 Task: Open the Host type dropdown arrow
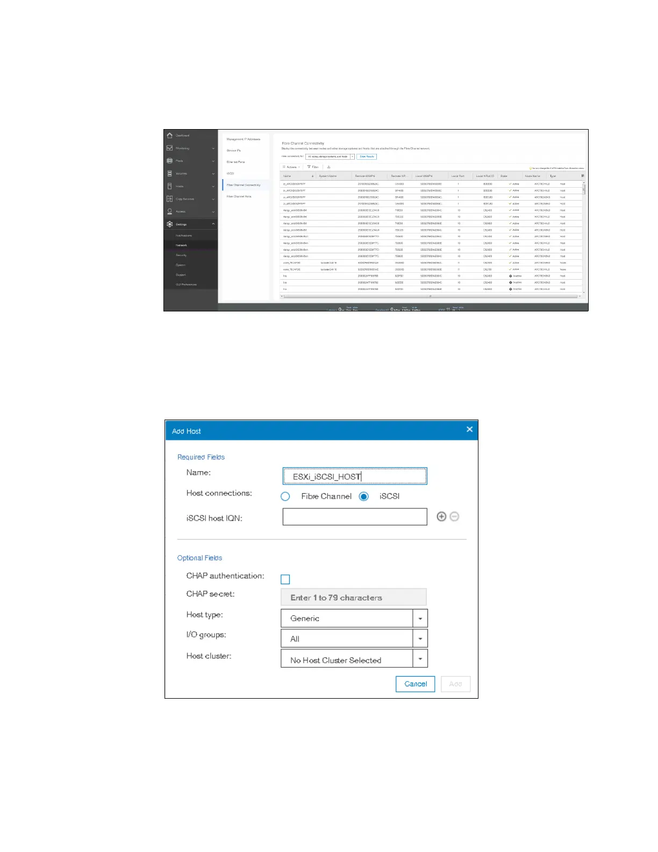pyautogui.click(x=420, y=619)
